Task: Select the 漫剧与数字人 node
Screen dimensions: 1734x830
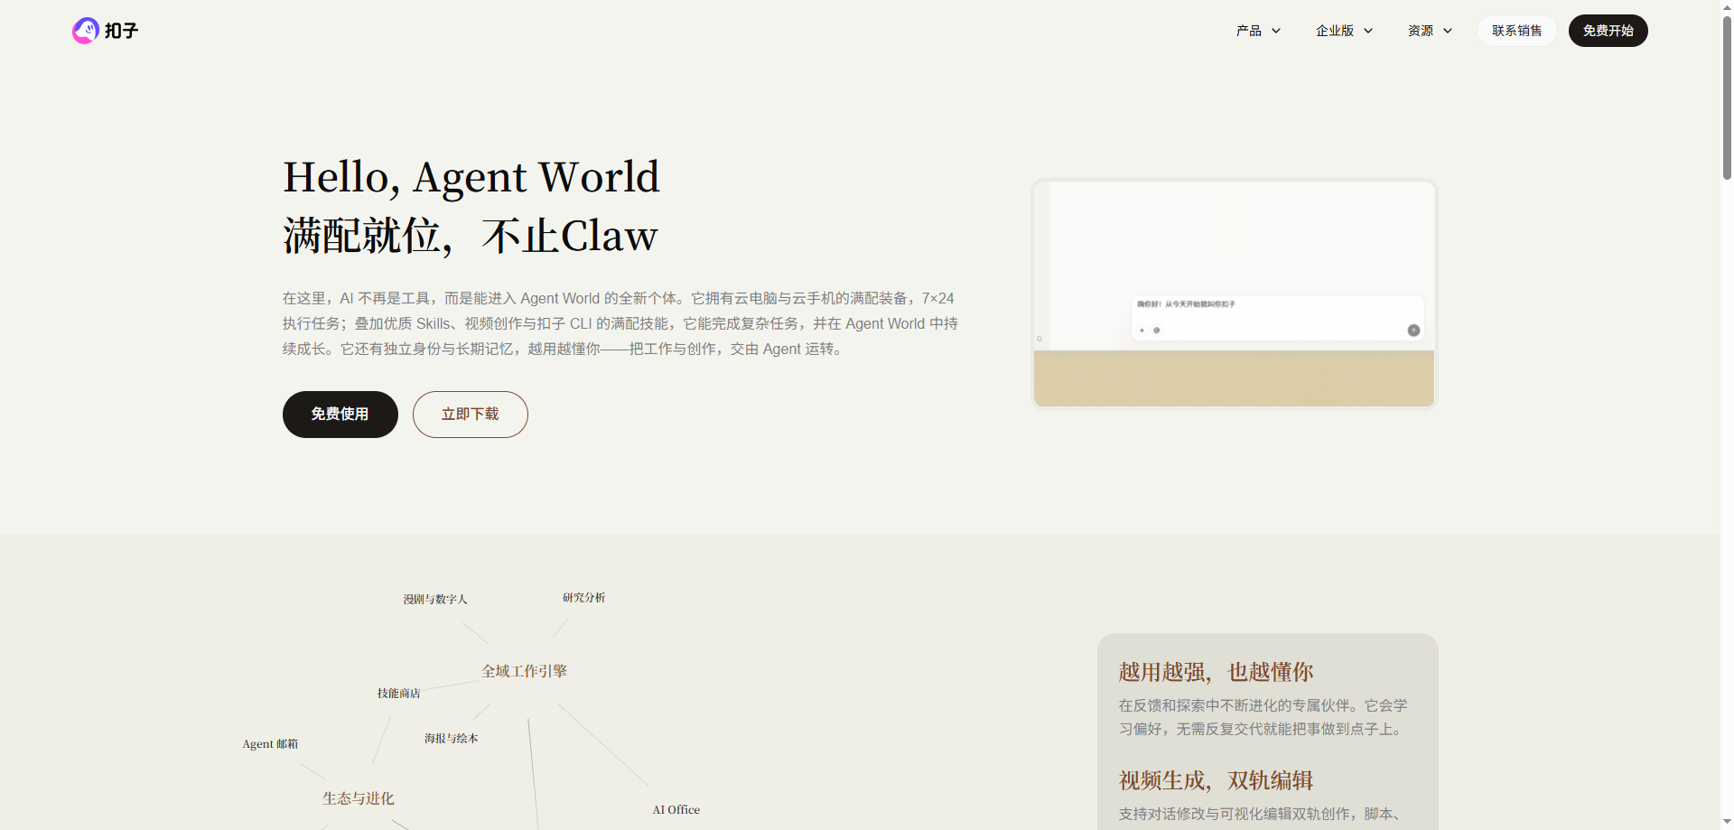Action: [435, 599]
